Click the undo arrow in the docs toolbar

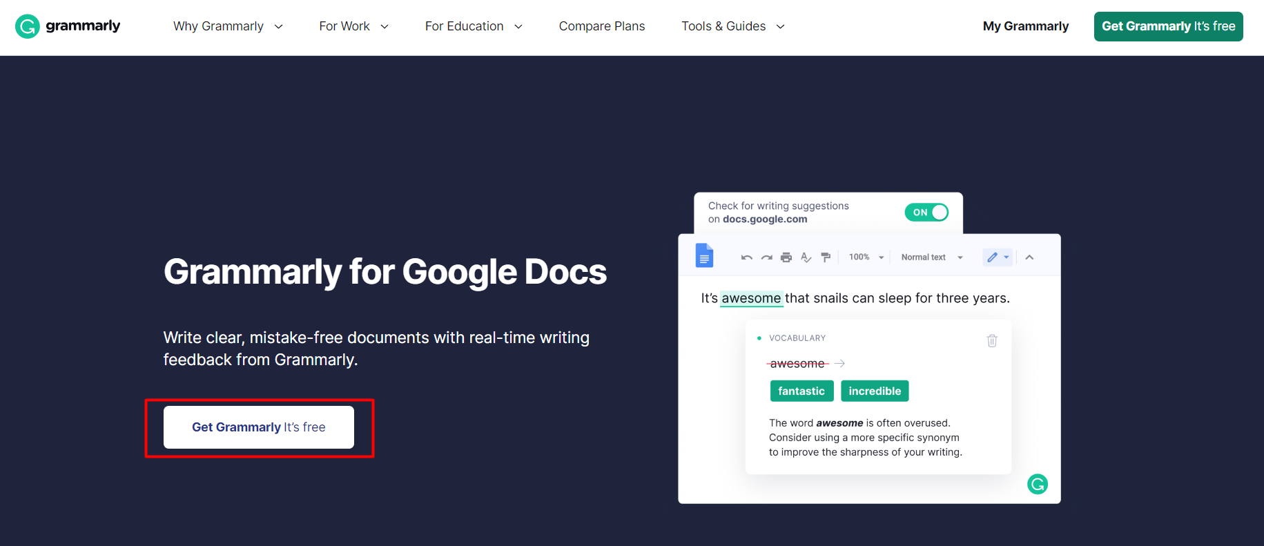click(x=746, y=257)
